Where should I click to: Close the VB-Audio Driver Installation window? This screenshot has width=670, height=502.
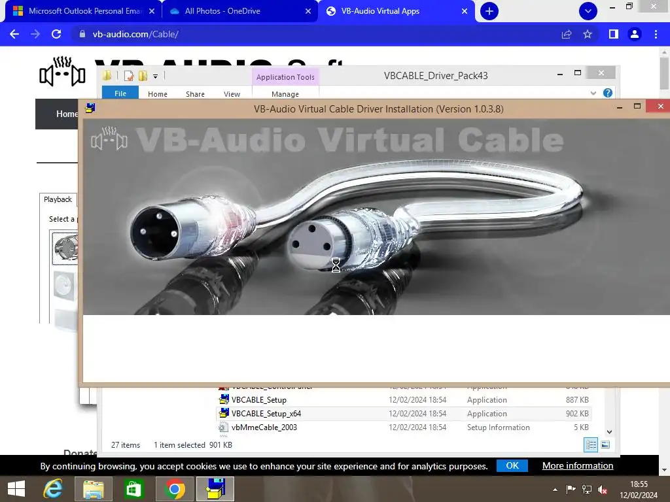(661, 107)
